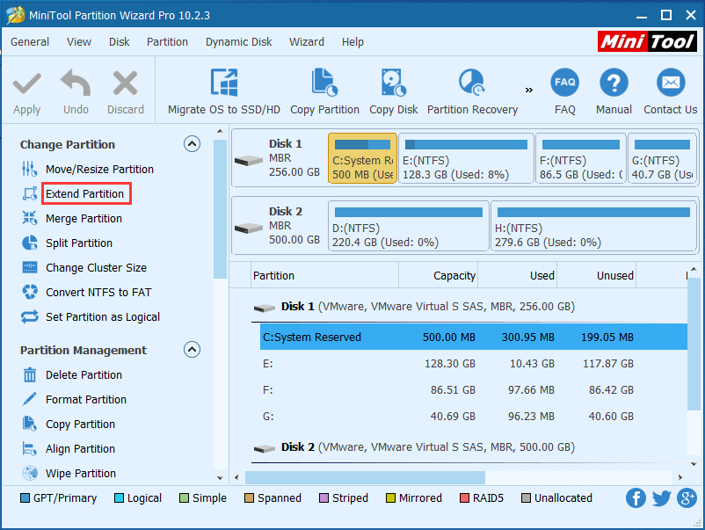
Task: Select Extend Partition in the sidebar
Action: coord(85,193)
